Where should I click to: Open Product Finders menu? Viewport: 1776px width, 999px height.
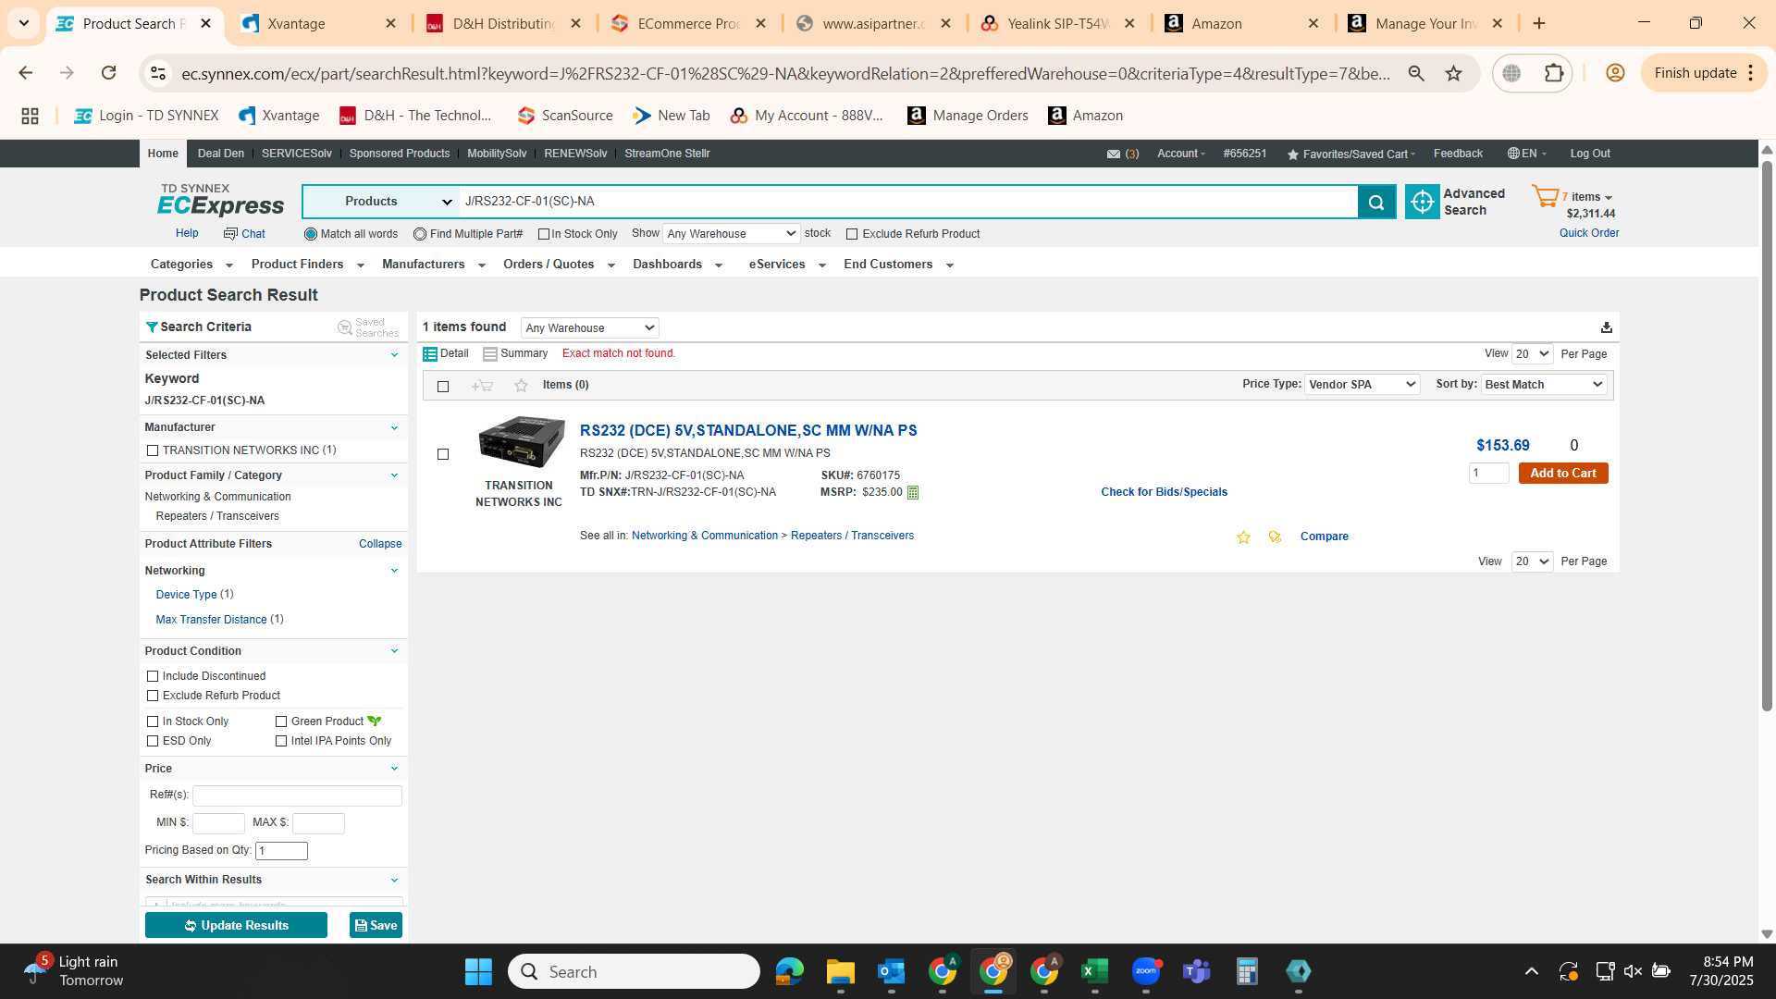click(x=307, y=265)
